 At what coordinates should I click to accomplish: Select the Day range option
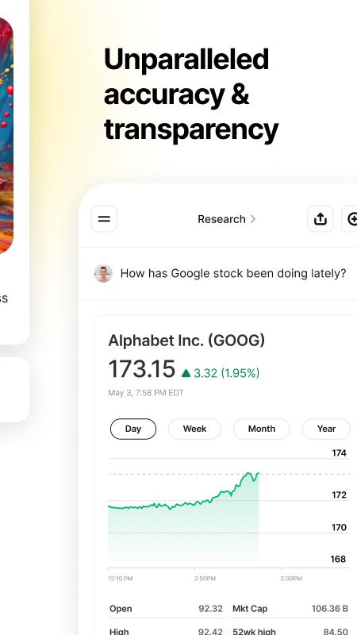pyautogui.click(x=133, y=429)
